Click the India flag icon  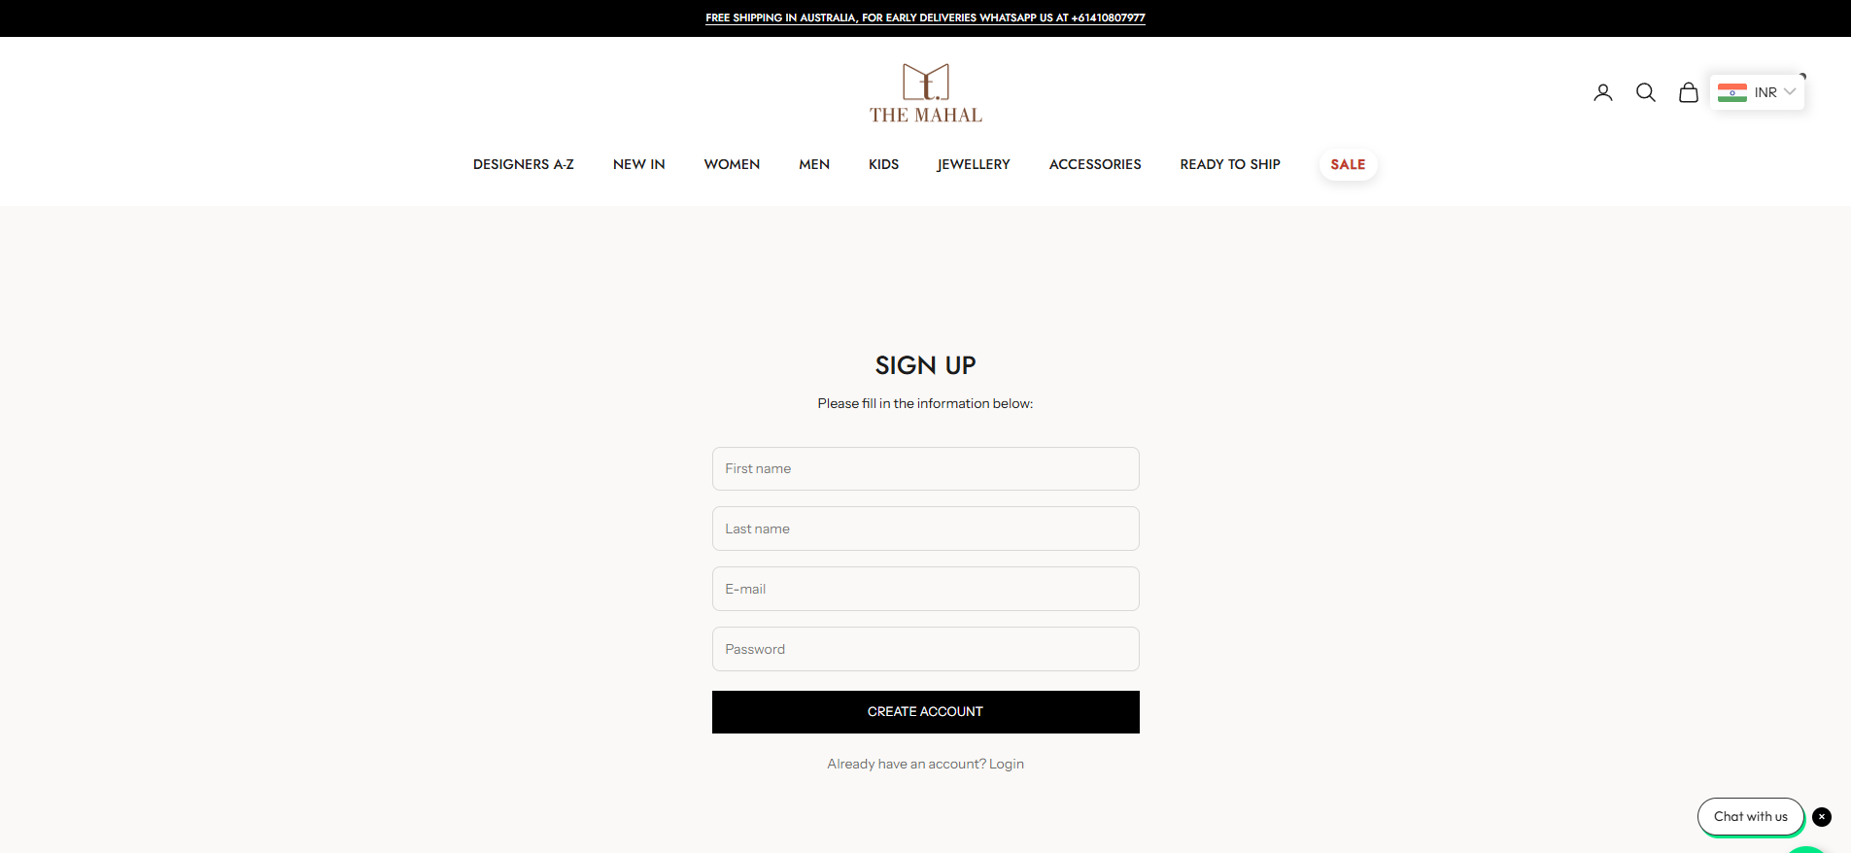coord(1732,92)
